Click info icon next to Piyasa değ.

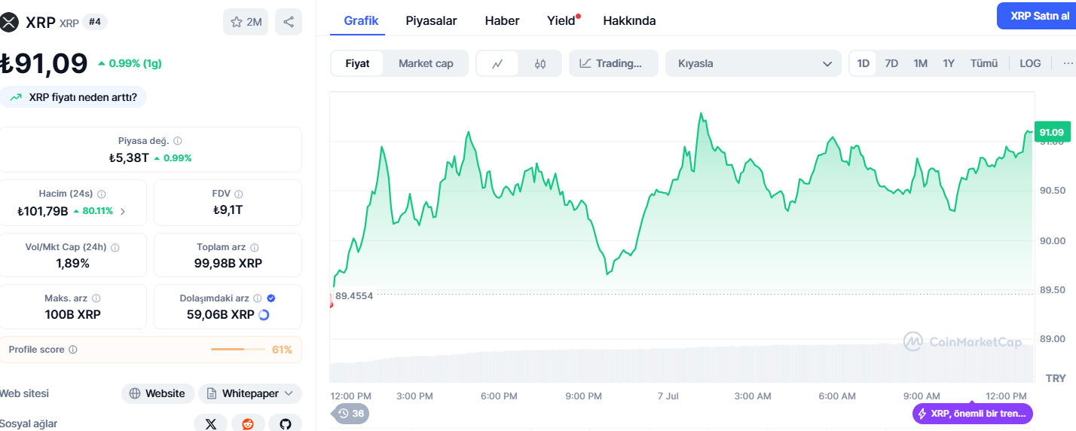(178, 141)
